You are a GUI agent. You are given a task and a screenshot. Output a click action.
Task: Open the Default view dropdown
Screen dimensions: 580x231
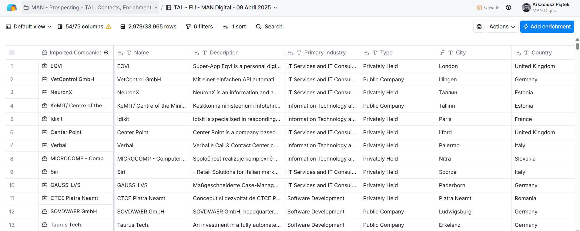click(29, 27)
